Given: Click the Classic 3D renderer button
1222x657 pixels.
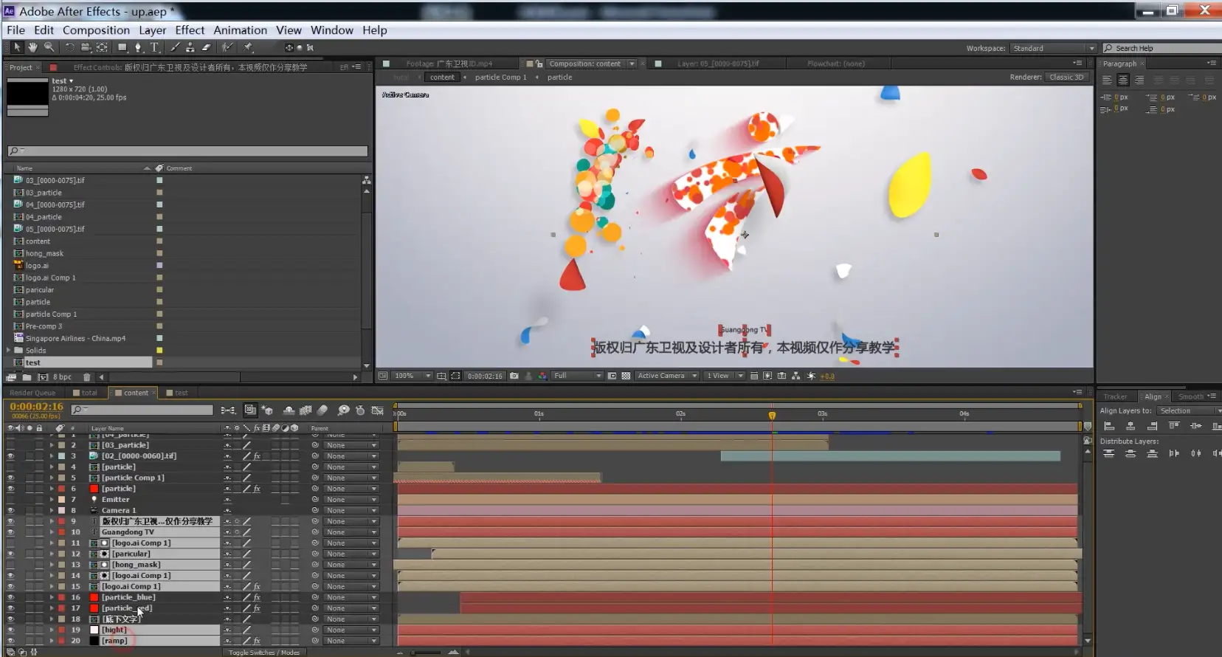Looking at the screenshot, I should click(x=1067, y=77).
